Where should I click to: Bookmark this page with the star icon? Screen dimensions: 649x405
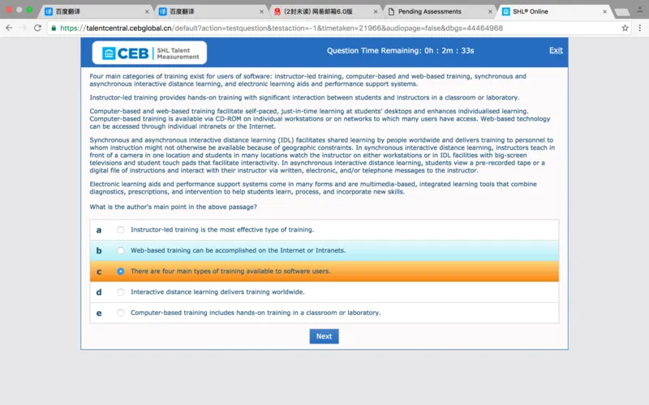625,28
